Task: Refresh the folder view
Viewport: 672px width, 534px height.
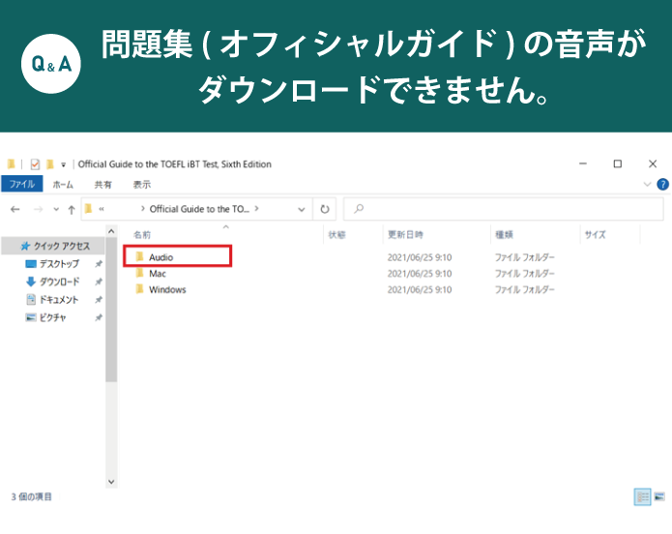Action: [x=325, y=209]
